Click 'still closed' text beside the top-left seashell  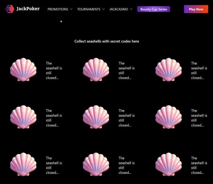pyautogui.click(x=52, y=76)
